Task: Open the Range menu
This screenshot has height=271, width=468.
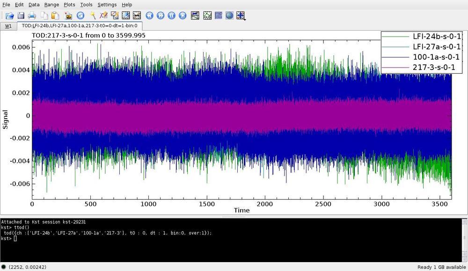Action: point(51,5)
